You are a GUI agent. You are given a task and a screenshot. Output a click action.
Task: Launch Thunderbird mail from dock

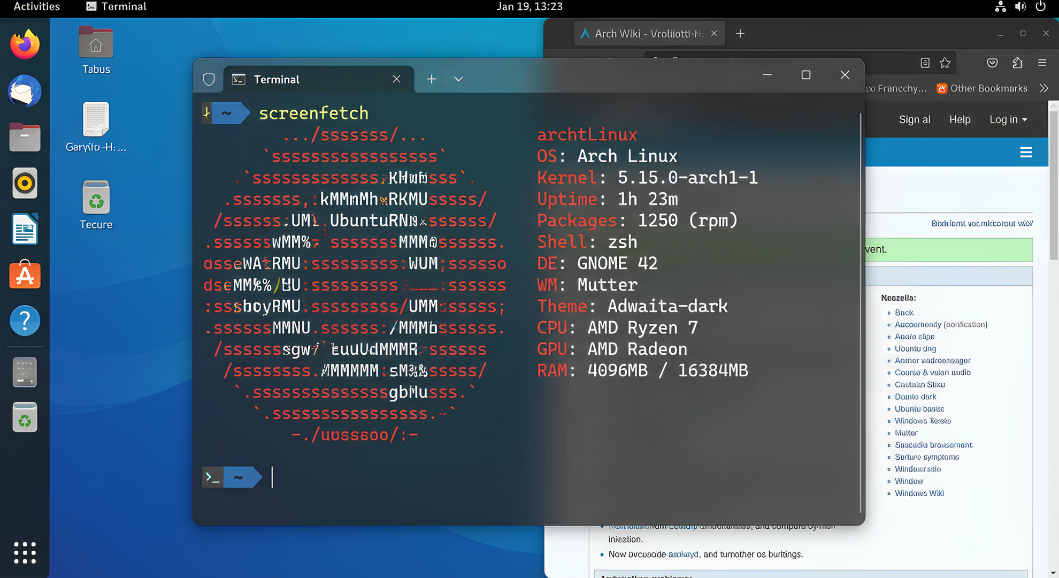25,91
